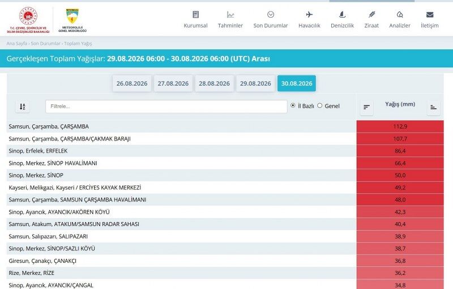The image size is (453, 289).
Task: Click the 38,9 rainfall value
Action: tap(400, 236)
